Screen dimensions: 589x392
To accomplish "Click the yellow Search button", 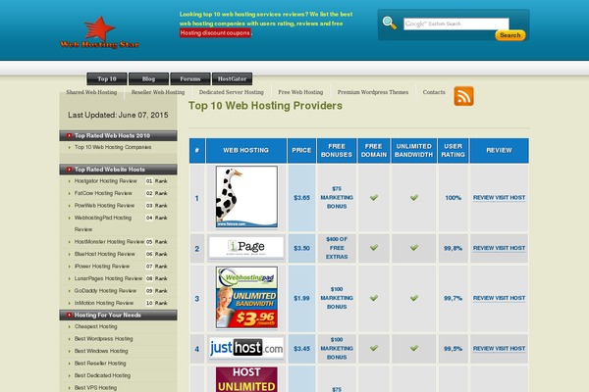I will (x=509, y=35).
